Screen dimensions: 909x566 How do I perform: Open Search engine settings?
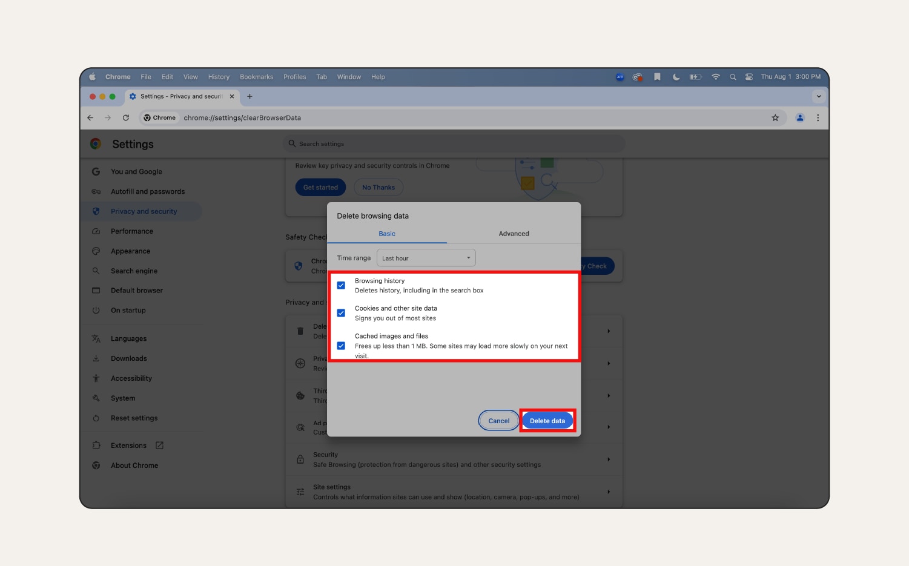(x=134, y=271)
